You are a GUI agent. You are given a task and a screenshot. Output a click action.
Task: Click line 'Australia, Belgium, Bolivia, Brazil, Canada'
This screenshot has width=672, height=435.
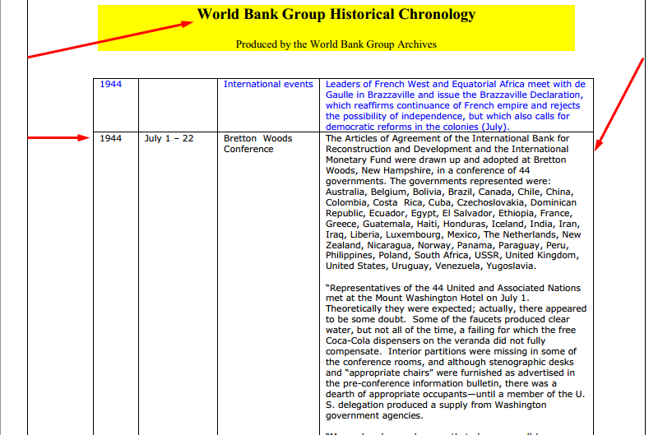click(449, 192)
